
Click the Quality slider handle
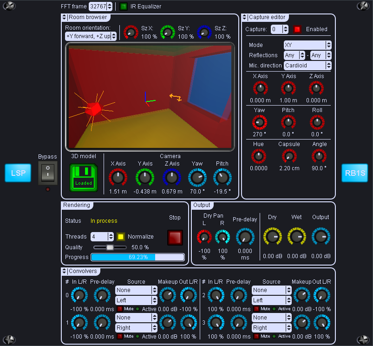tap(110, 247)
